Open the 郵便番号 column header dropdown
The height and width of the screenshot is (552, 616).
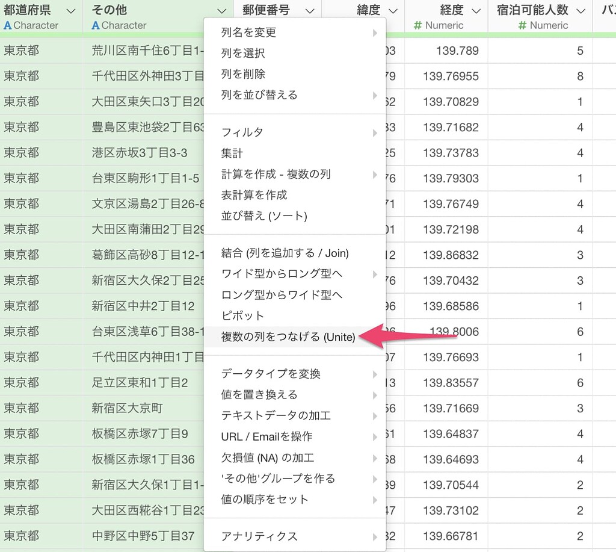click(x=309, y=10)
